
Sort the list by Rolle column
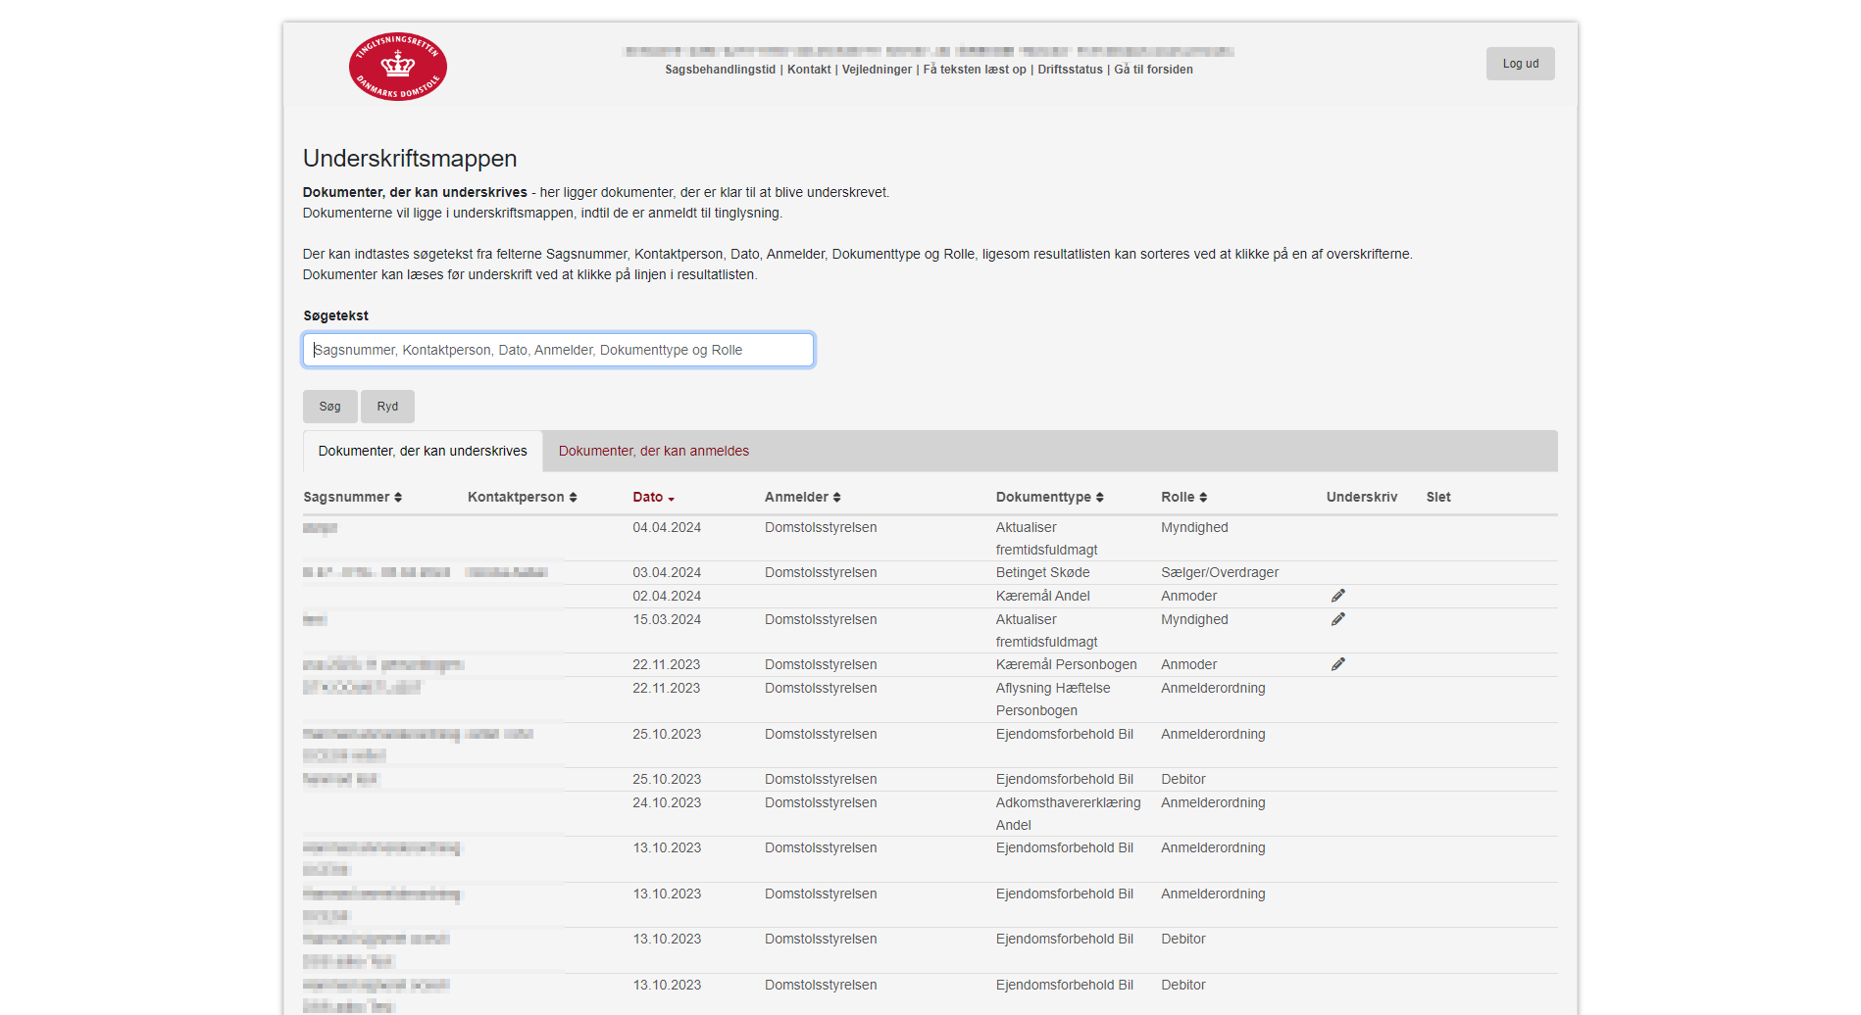pos(1183,497)
